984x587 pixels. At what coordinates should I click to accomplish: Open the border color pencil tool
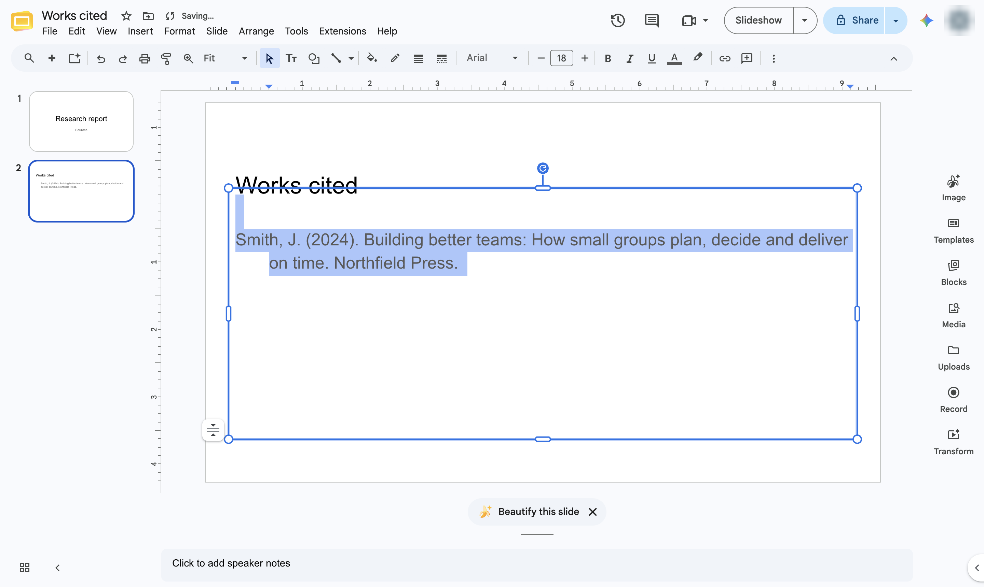[x=395, y=59]
